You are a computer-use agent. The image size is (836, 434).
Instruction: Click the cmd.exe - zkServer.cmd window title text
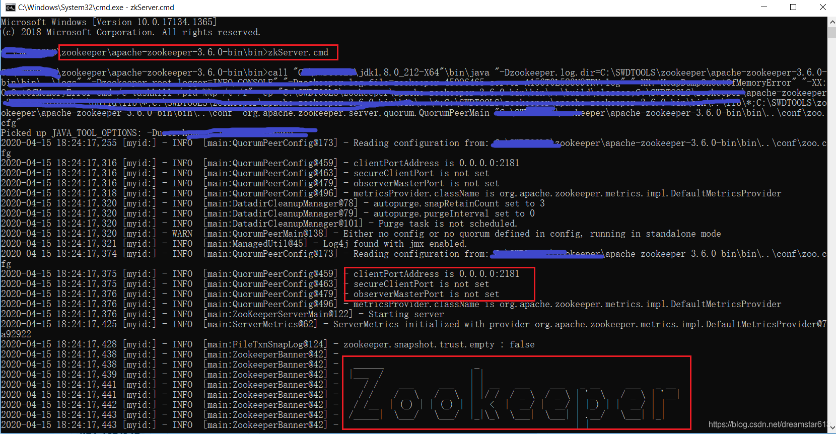(96, 8)
